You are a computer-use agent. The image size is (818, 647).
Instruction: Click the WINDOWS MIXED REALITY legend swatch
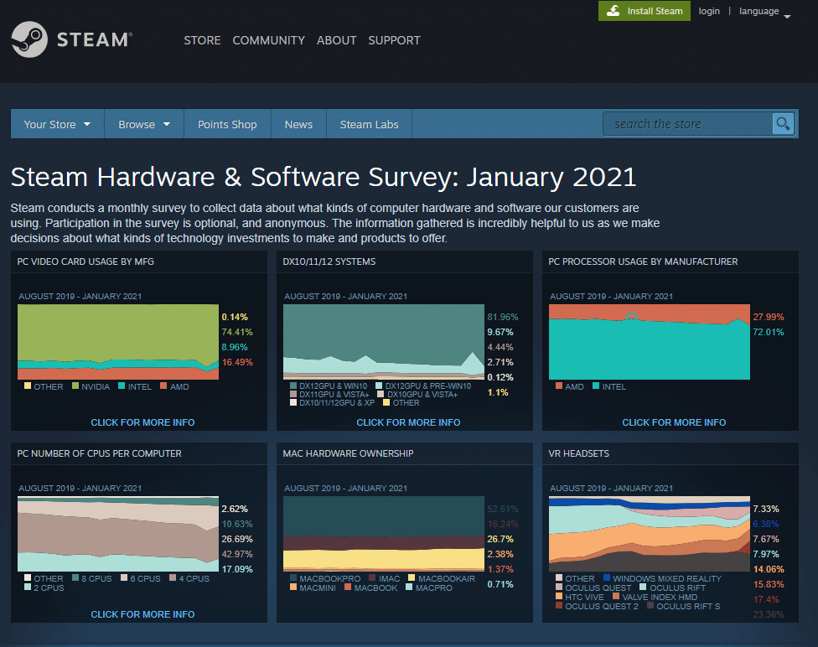click(x=607, y=577)
